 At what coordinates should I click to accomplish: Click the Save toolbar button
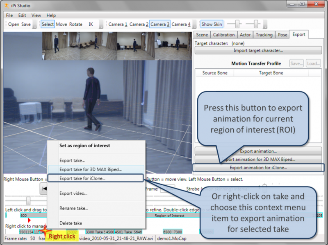pos(26,24)
